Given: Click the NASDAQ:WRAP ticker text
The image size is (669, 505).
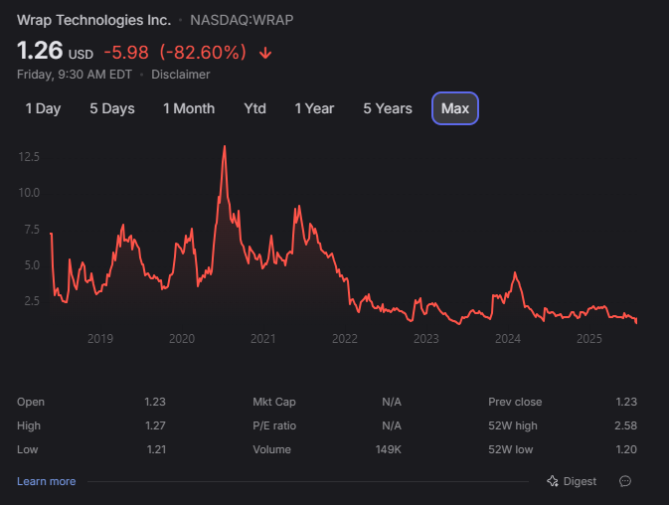Looking at the screenshot, I should (x=242, y=20).
